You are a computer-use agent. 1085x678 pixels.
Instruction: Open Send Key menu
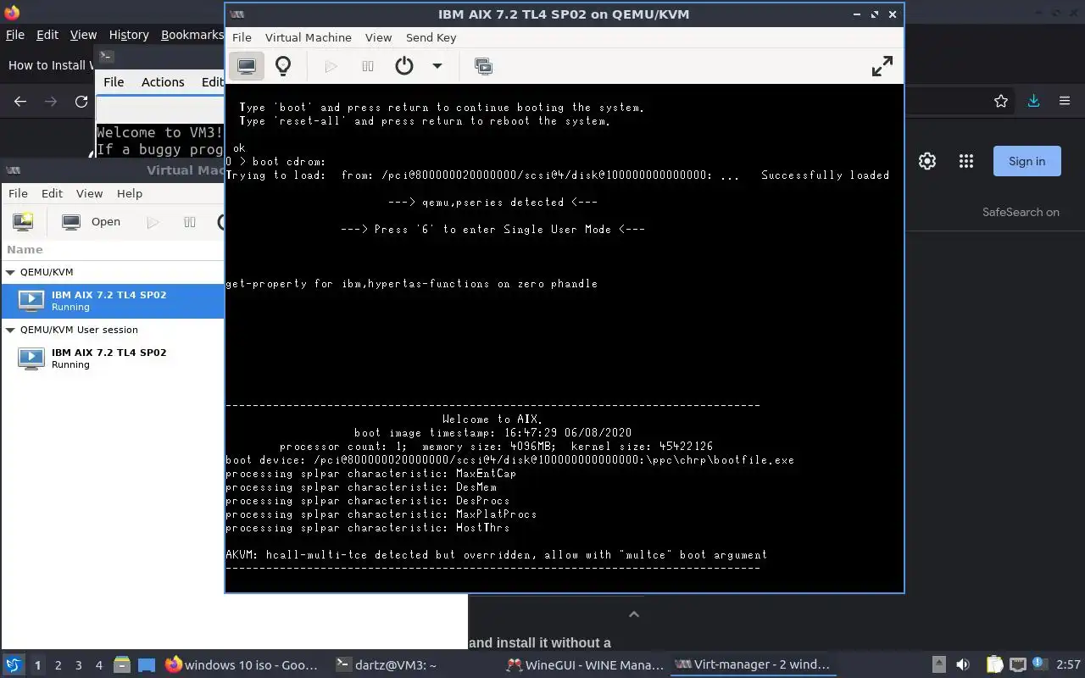click(x=431, y=37)
